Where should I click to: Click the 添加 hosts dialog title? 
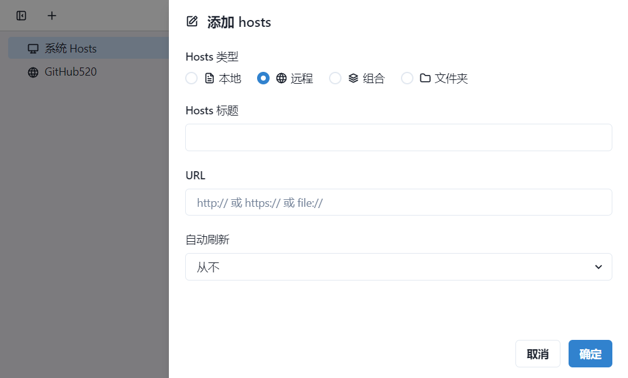click(239, 22)
